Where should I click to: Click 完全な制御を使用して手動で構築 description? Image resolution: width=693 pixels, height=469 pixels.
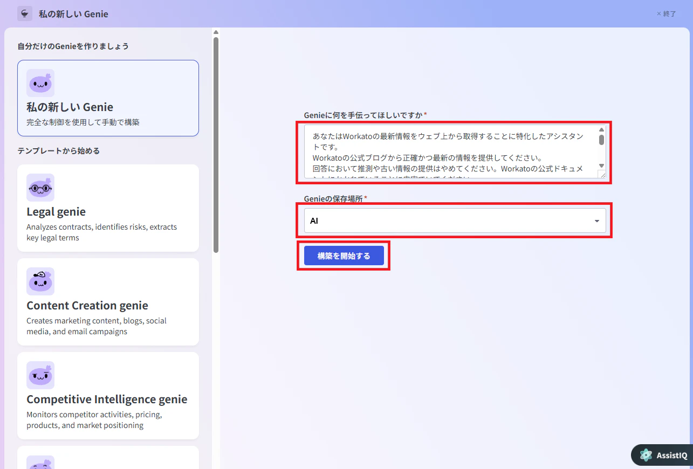83,122
